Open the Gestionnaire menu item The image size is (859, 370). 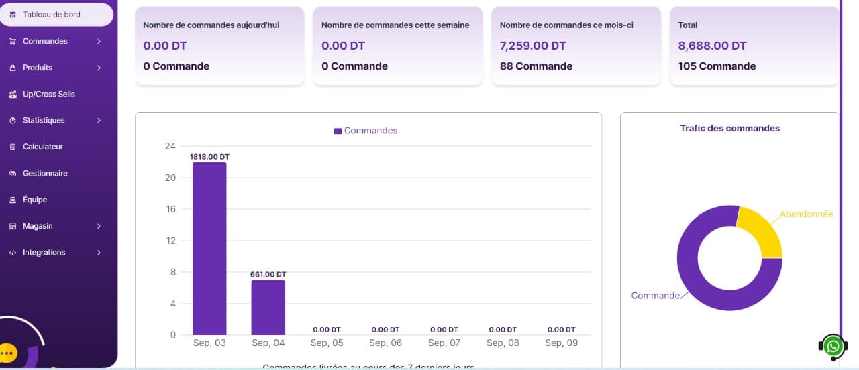(45, 174)
